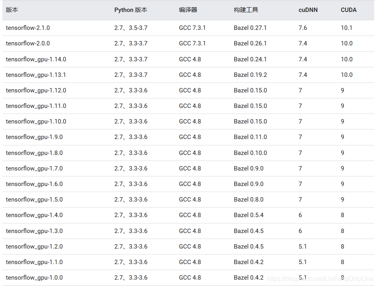Select the tensorflow_gpu-1.0.0 cell
The image size is (377, 286).
pos(34,278)
